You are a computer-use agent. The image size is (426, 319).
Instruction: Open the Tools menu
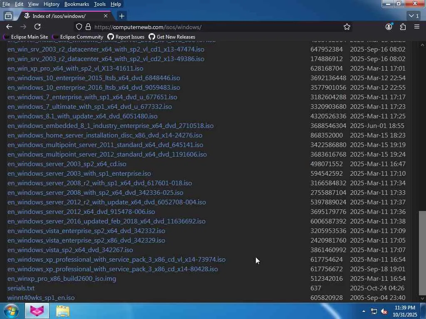tap(100, 4)
